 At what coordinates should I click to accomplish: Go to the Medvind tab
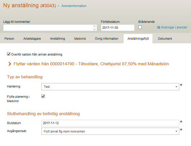coord(80,39)
